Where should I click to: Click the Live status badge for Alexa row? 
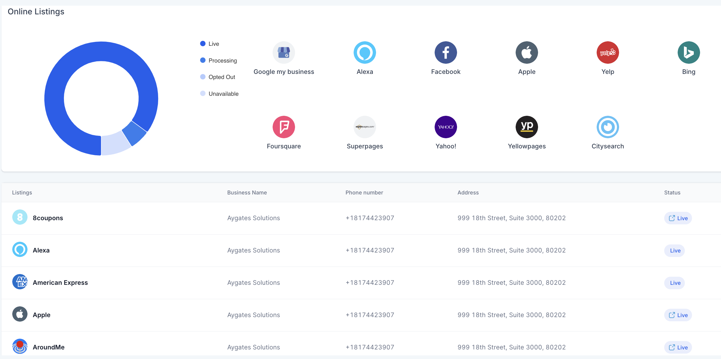click(x=674, y=250)
